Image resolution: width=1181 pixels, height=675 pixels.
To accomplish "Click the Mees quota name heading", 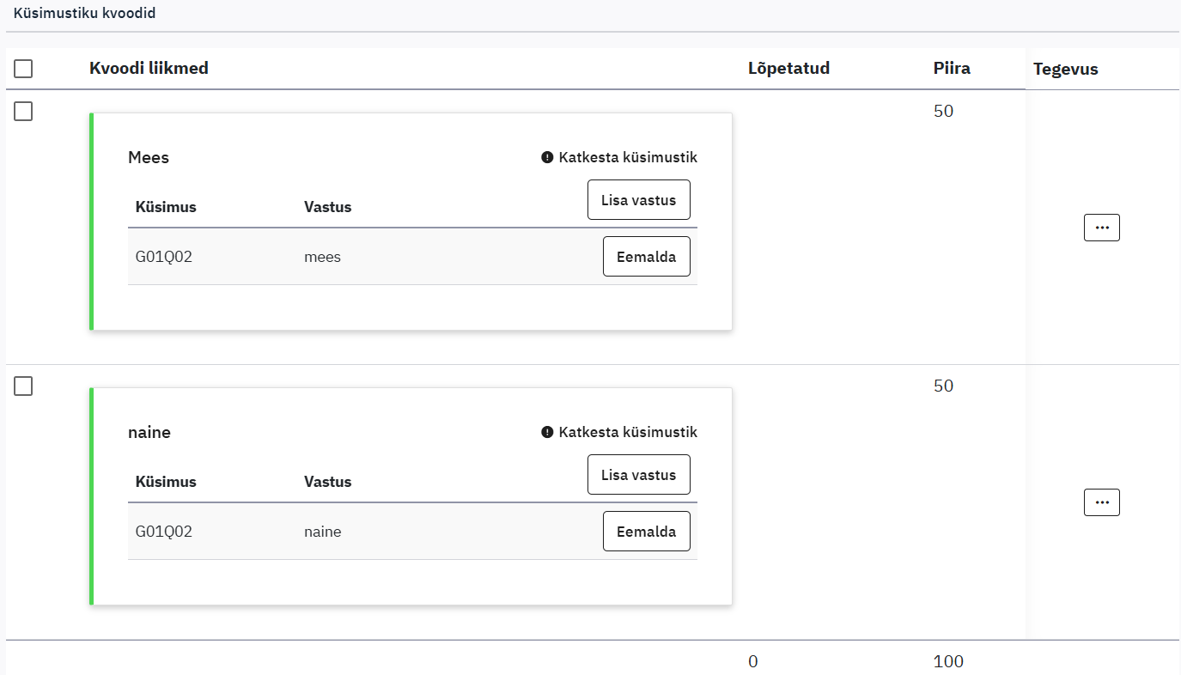I will coord(149,158).
